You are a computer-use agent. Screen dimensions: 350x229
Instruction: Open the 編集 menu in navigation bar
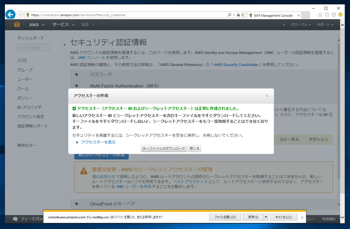coord(88,25)
